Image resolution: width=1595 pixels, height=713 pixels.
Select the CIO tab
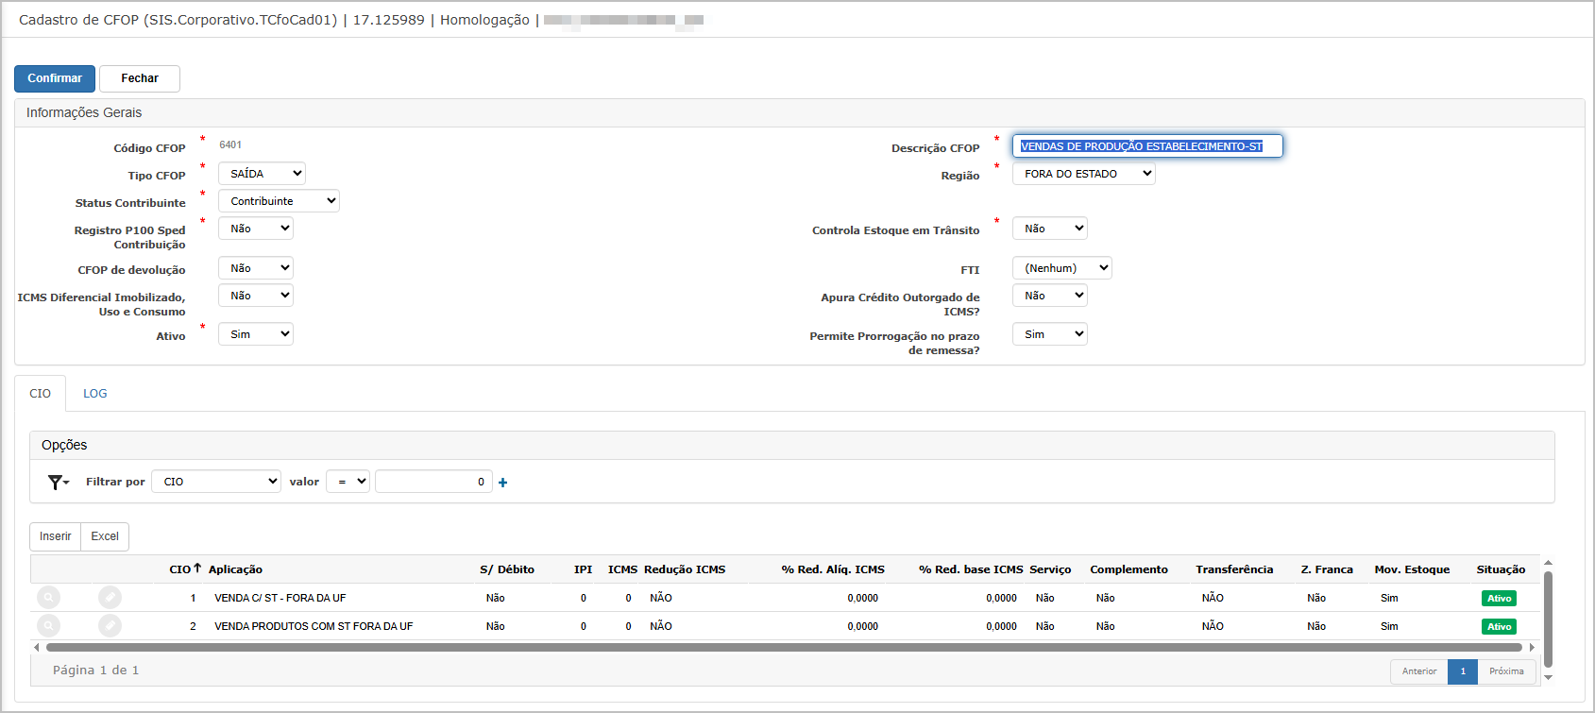(40, 394)
